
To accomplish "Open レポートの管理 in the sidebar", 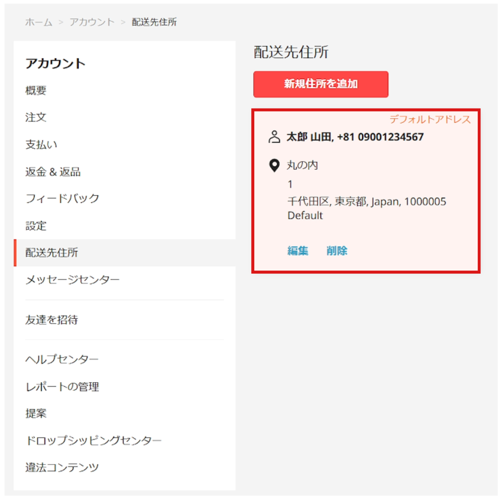I will tap(62, 387).
